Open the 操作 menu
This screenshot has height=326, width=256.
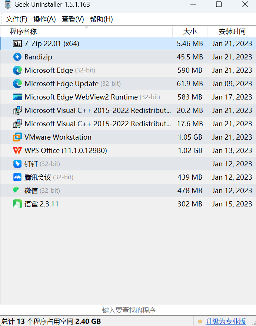(x=44, y=19)
